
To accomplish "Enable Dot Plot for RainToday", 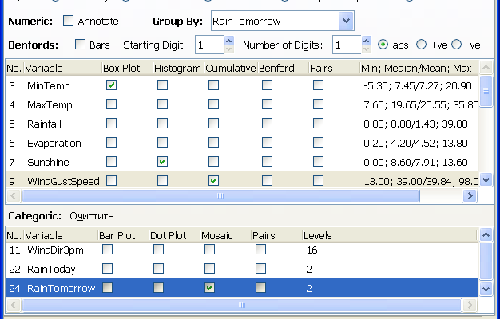I will [x=158, y=269].
